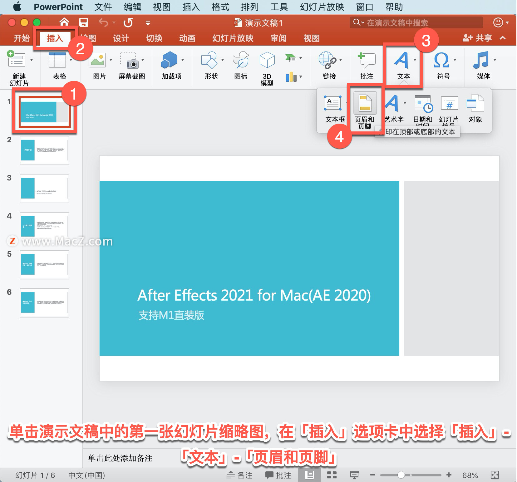Expand the Picture (图片) dropdown arrow
This screenshot has height=482, width=517.
(111, 60)
